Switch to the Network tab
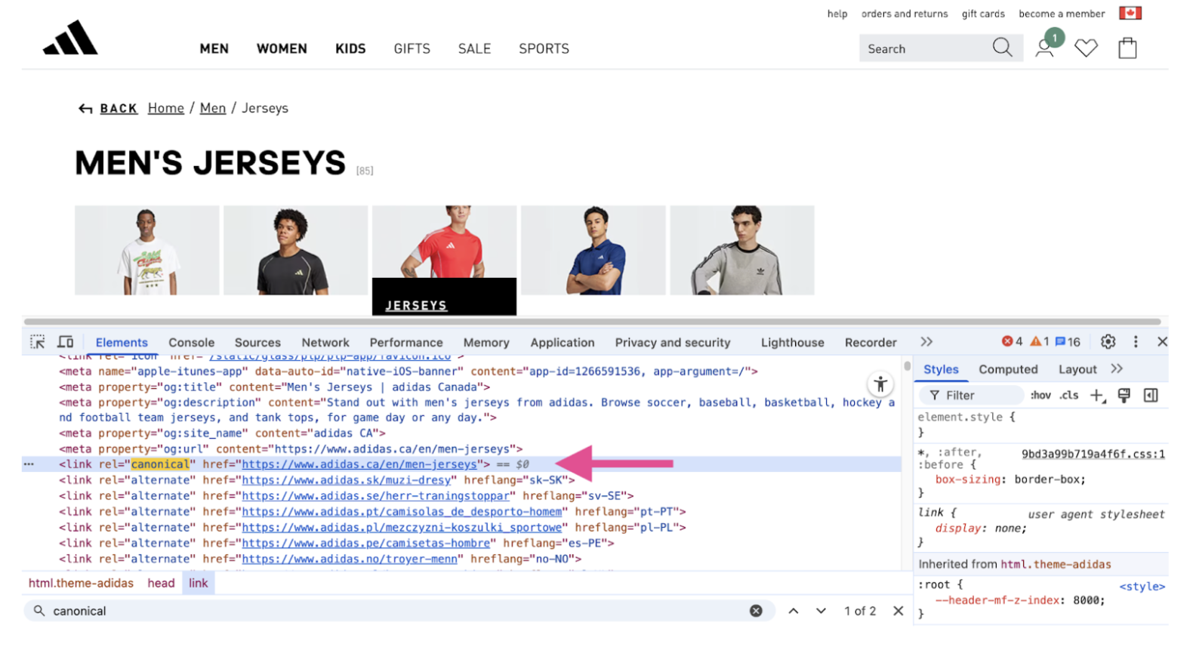Image resolution: width=1199 pixels, height=660 pixels. [325, 343]
